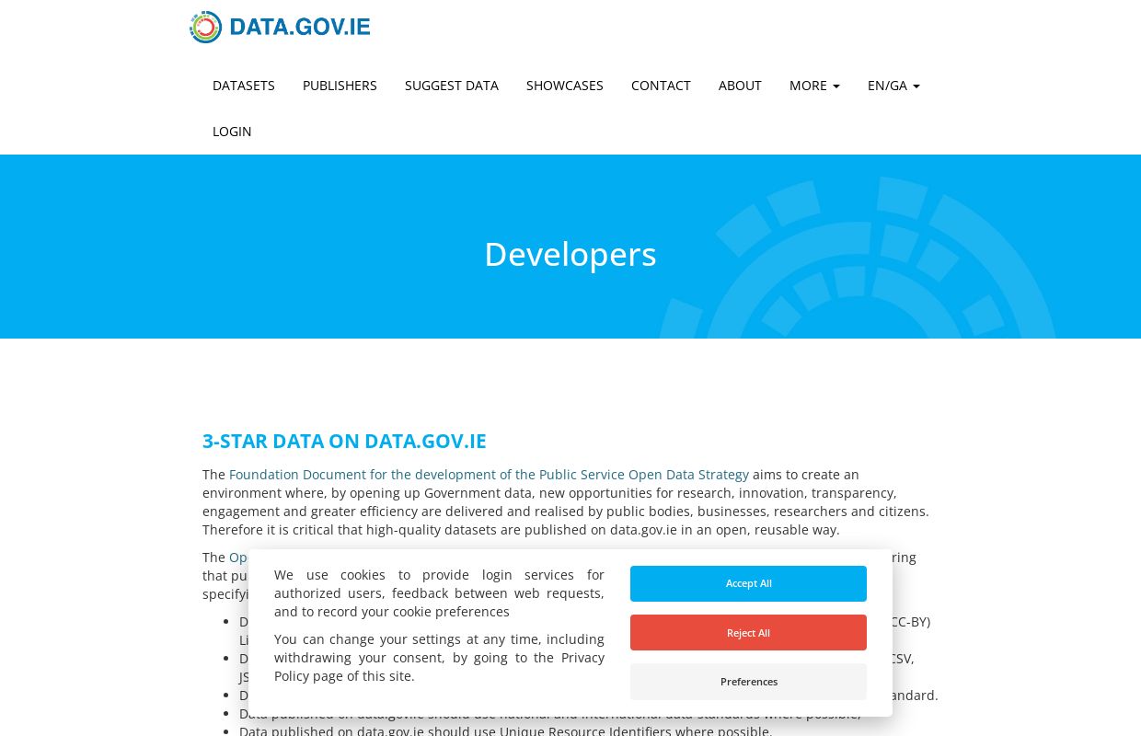Viewport: 1141px width, 736px height.
Task: Click the Developers banner title
Action: (570, 254)
